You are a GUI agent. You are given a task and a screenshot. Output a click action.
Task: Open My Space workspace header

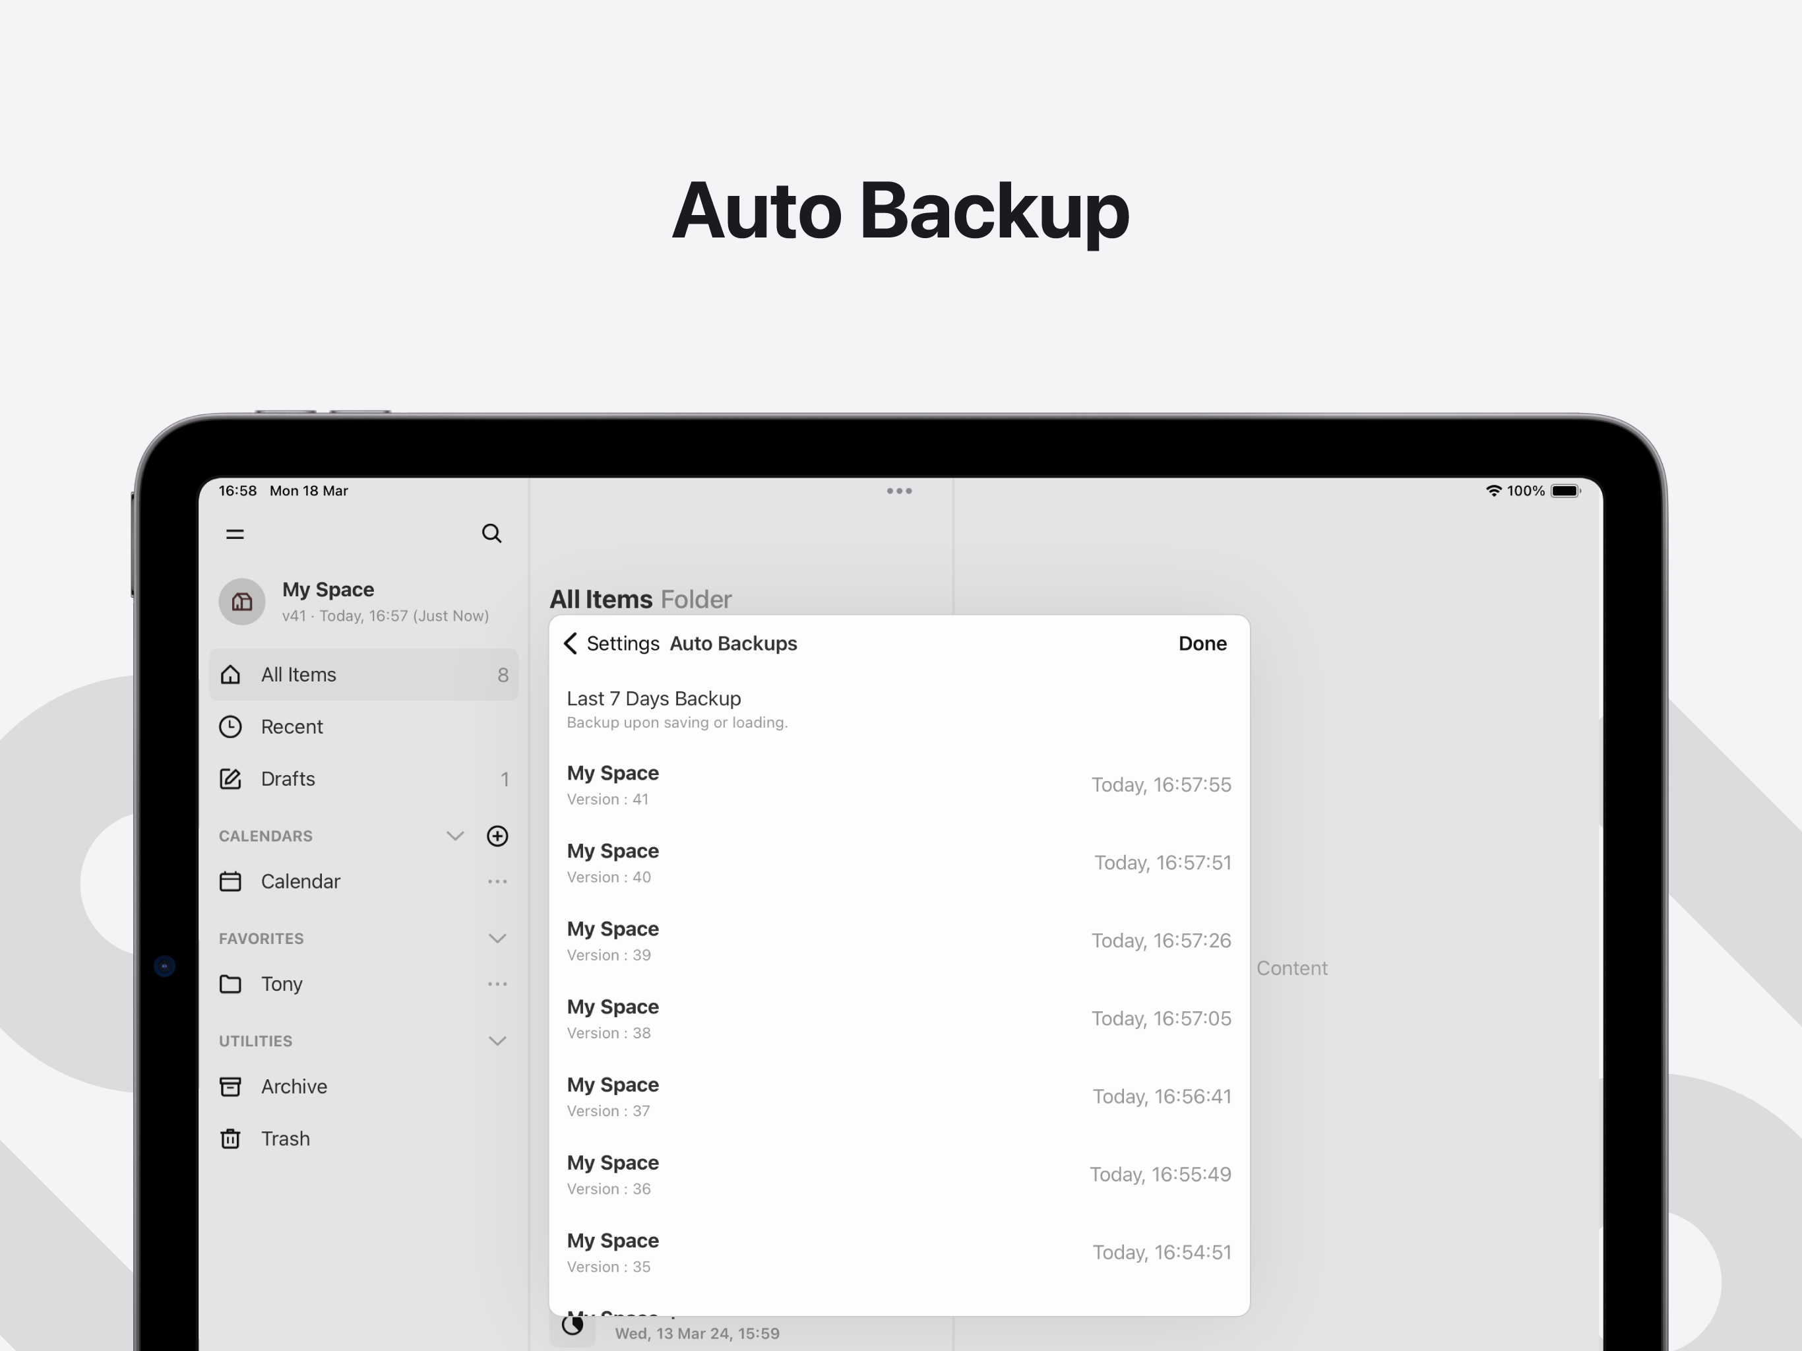pyautogui.click(x=363, y=602)
